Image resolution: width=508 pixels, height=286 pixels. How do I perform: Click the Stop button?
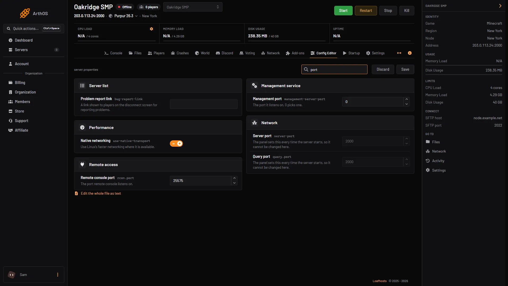(388, 11)
